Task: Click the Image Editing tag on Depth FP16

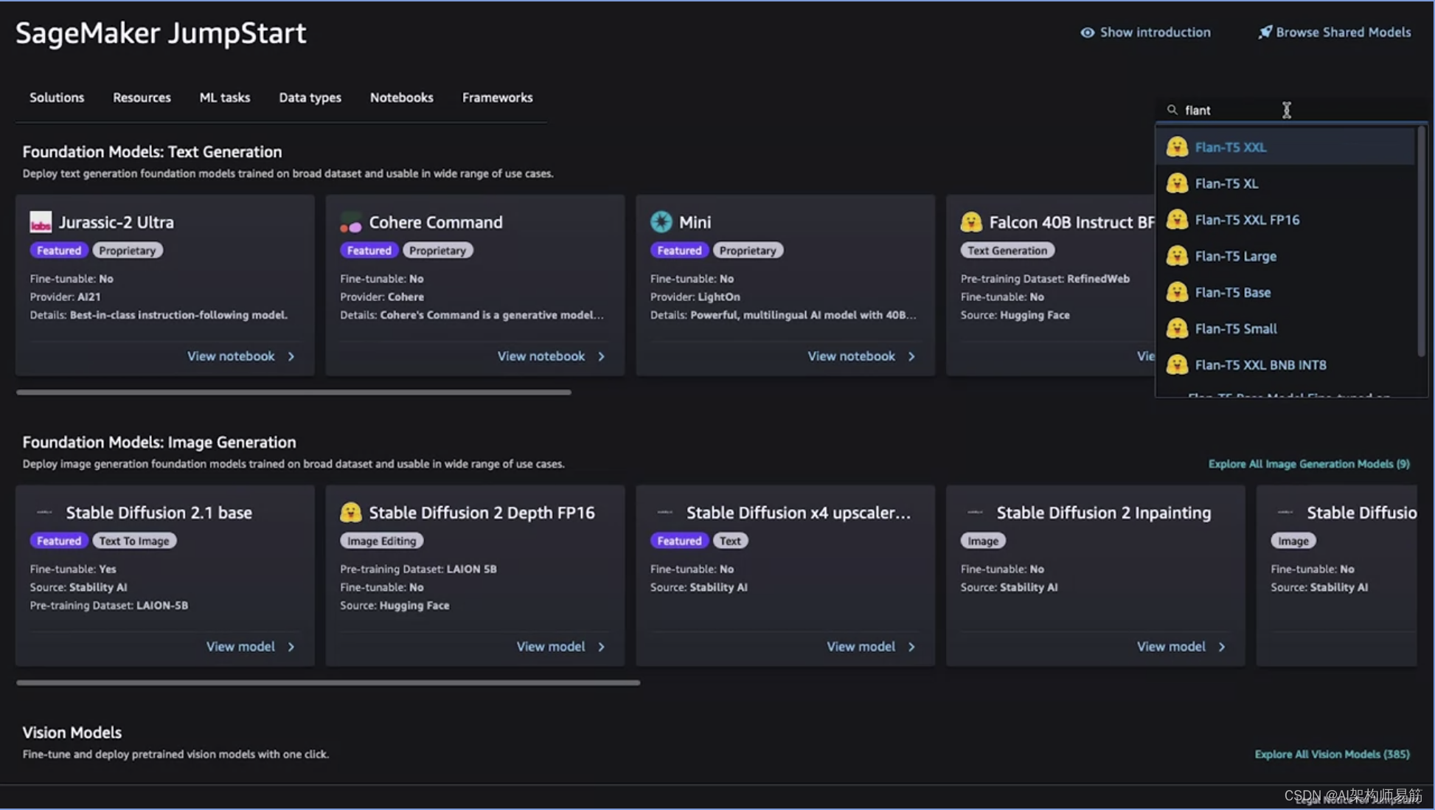Action: pyautogui.click(x=382, y=541)
